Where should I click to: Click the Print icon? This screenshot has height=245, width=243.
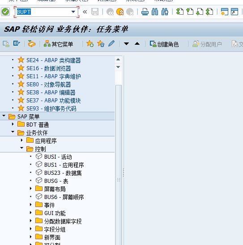coord(145,12)
